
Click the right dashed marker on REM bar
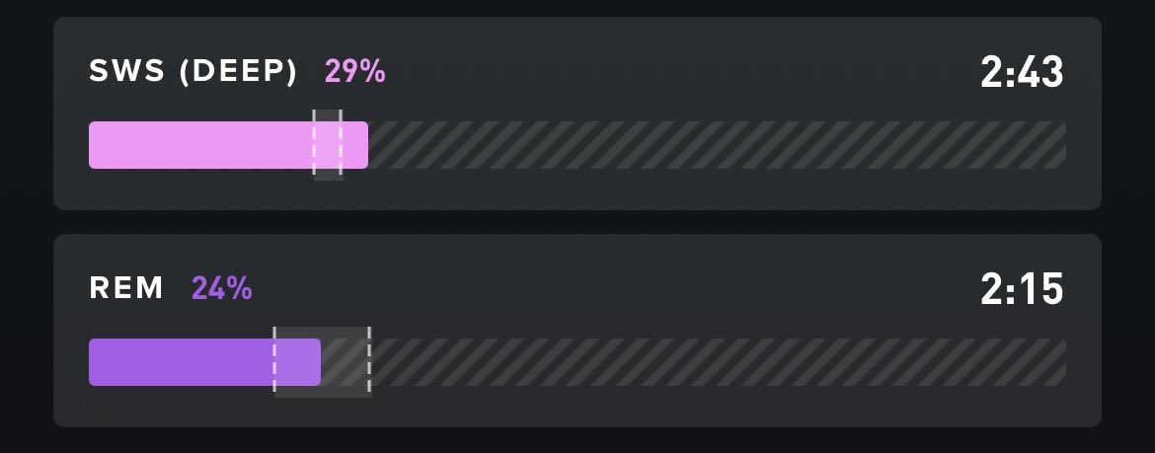[x=369, y=361]
